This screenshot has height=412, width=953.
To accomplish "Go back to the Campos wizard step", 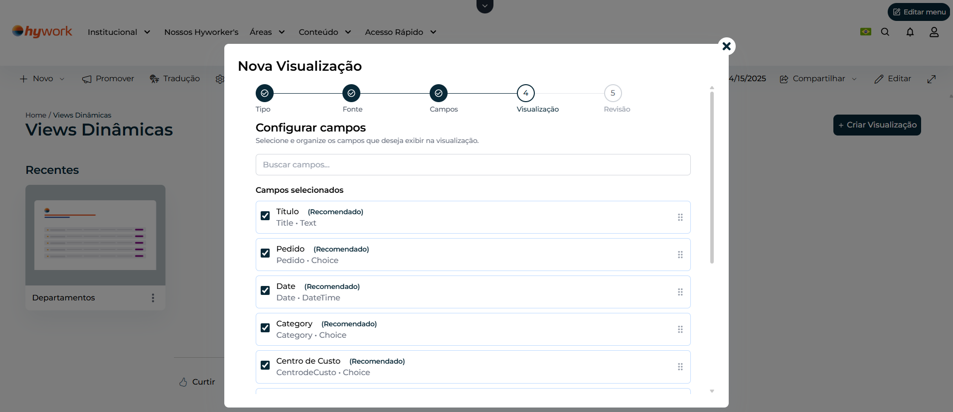I will [438, 93].
